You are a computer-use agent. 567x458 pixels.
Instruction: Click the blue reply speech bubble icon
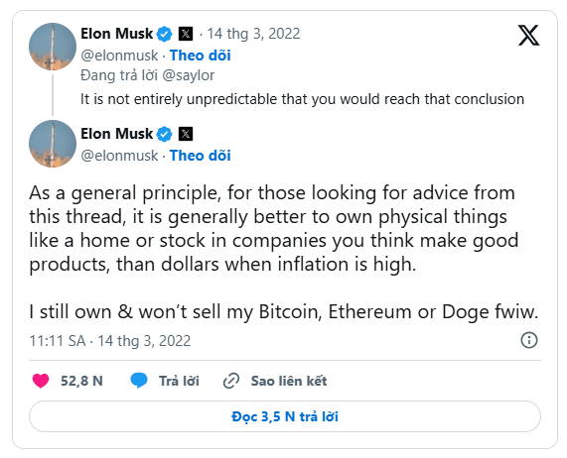(139, 381)
